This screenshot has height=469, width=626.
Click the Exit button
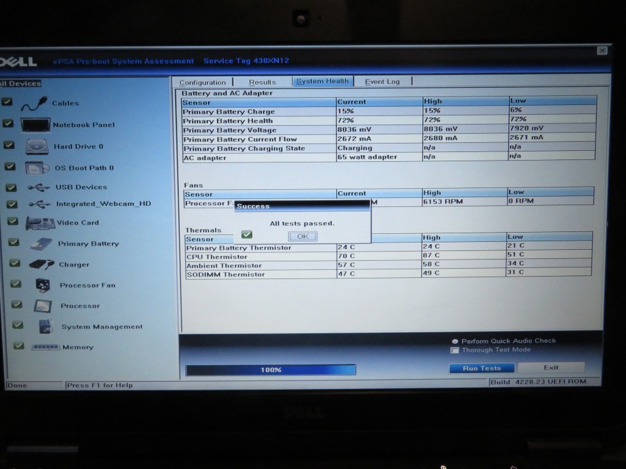[x=551, y=367]
